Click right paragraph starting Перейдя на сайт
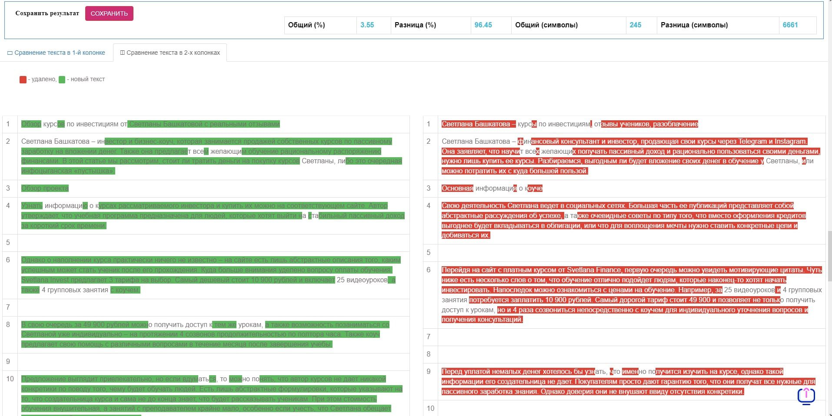832x416 pixels. 632,295
